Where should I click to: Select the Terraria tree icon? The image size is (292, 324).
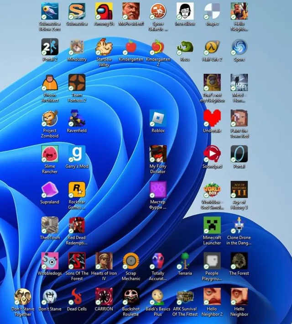pos(185,261)
